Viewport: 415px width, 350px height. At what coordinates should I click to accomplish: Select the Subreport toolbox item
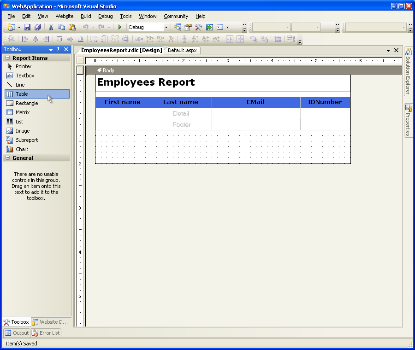click(26, 140)
